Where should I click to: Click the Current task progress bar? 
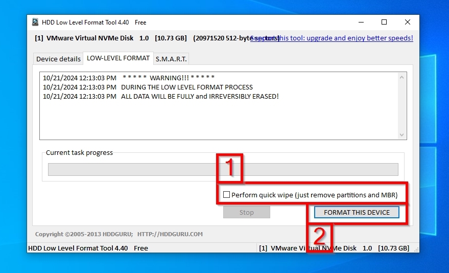tap(223, 169)
